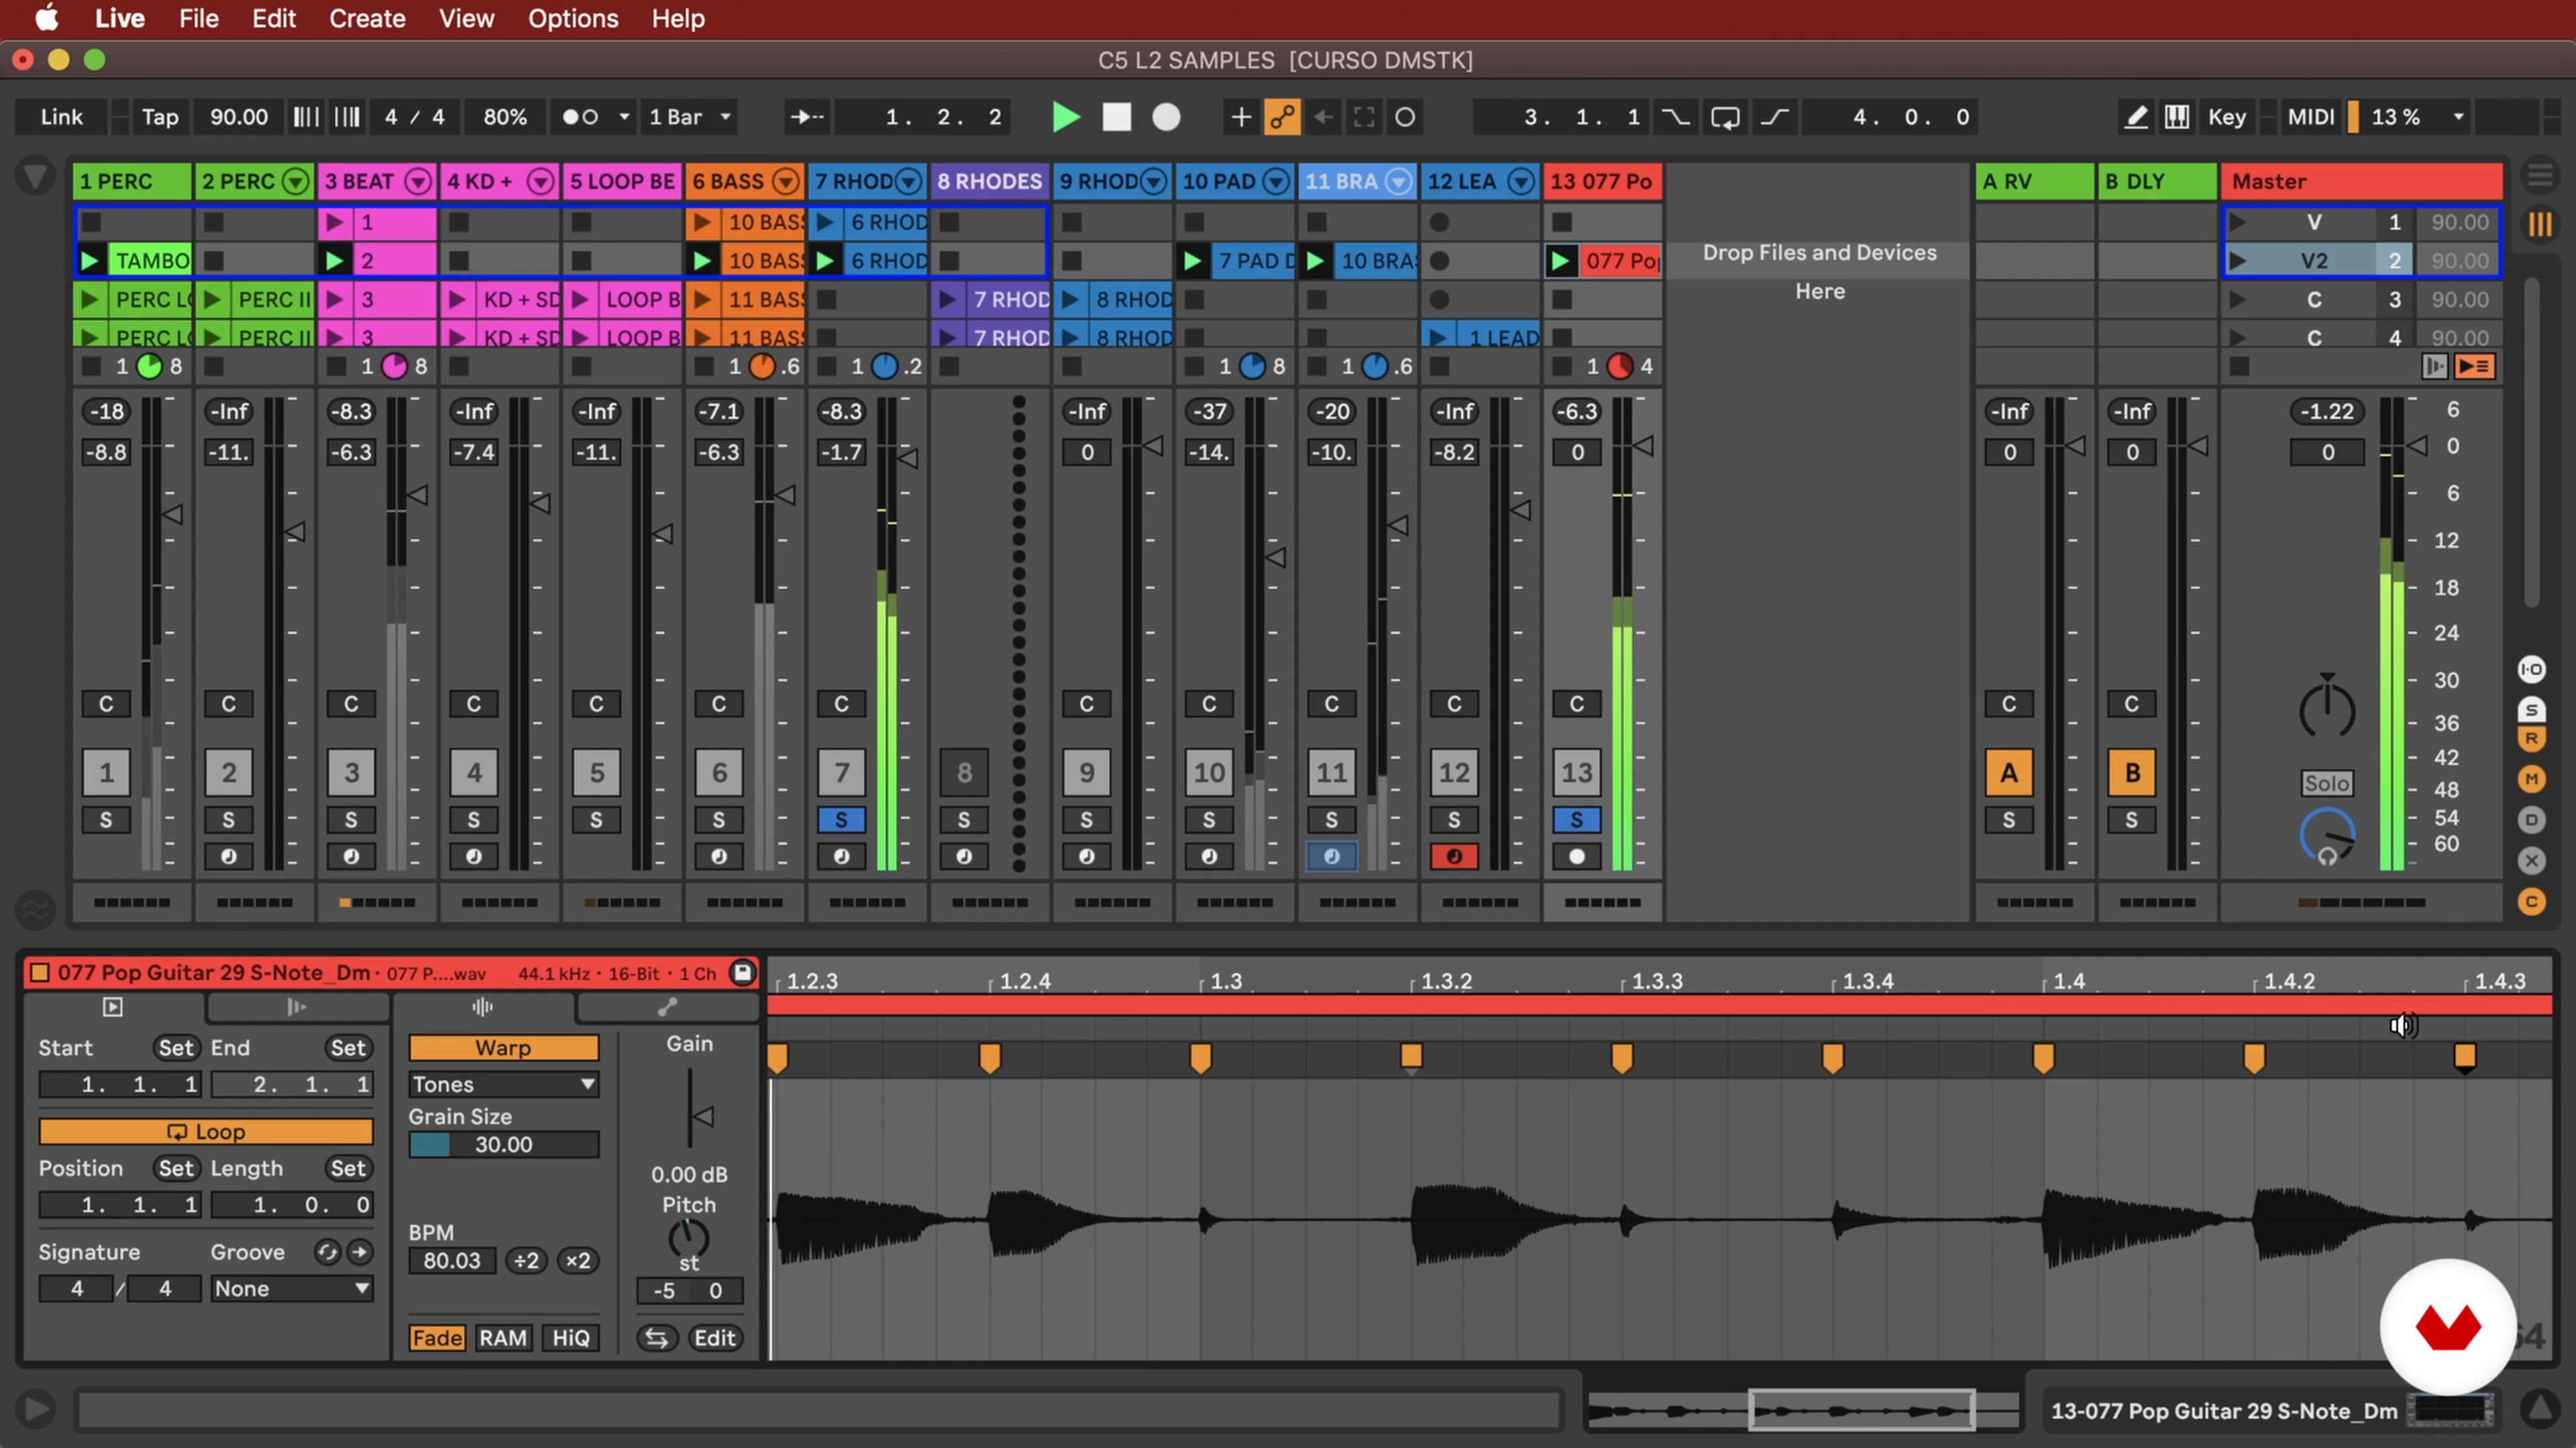This screenshot has width=2576, height=1448.
Task: Open the quantization 1 Bar menu
Action: [690, 117]
